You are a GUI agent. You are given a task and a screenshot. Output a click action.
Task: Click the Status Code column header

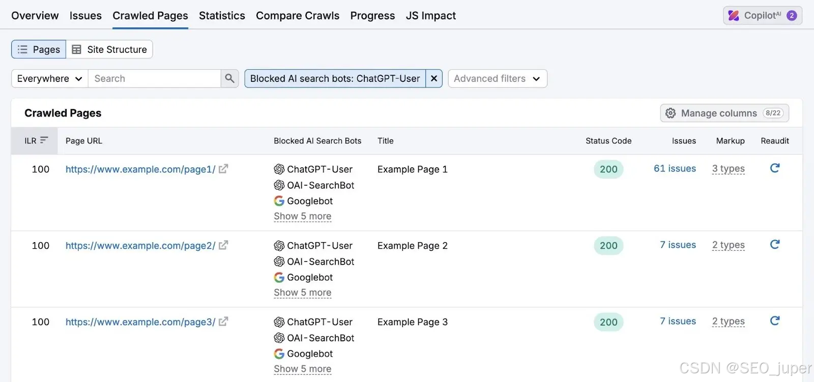[608, 141]
